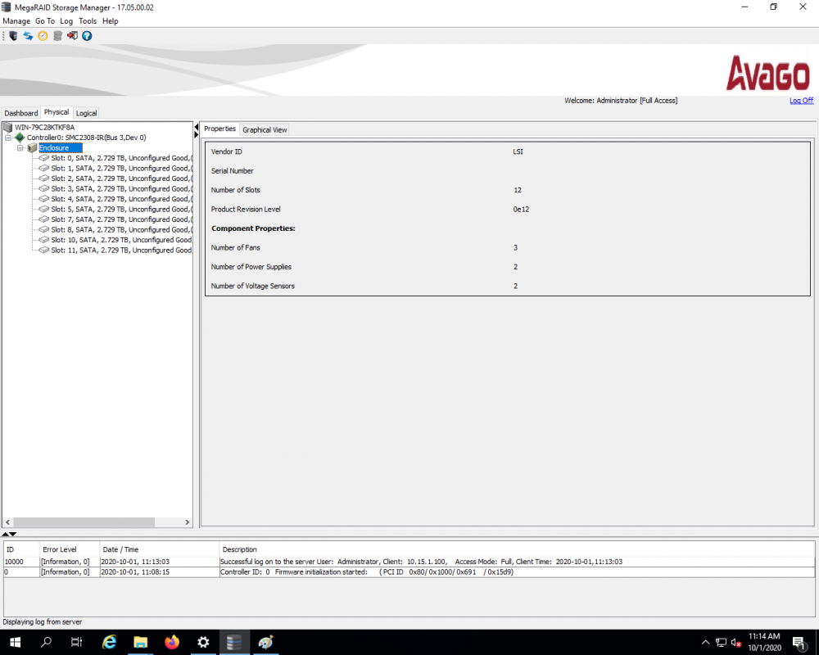Open the Windows Start menu
Screen dimensions: 819x655
click(15, 642)
